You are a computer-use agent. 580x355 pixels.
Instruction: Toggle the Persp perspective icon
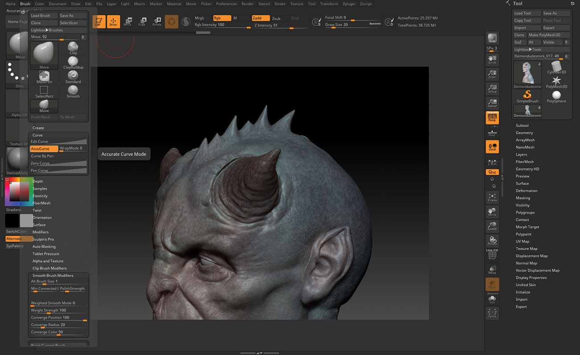492,117
